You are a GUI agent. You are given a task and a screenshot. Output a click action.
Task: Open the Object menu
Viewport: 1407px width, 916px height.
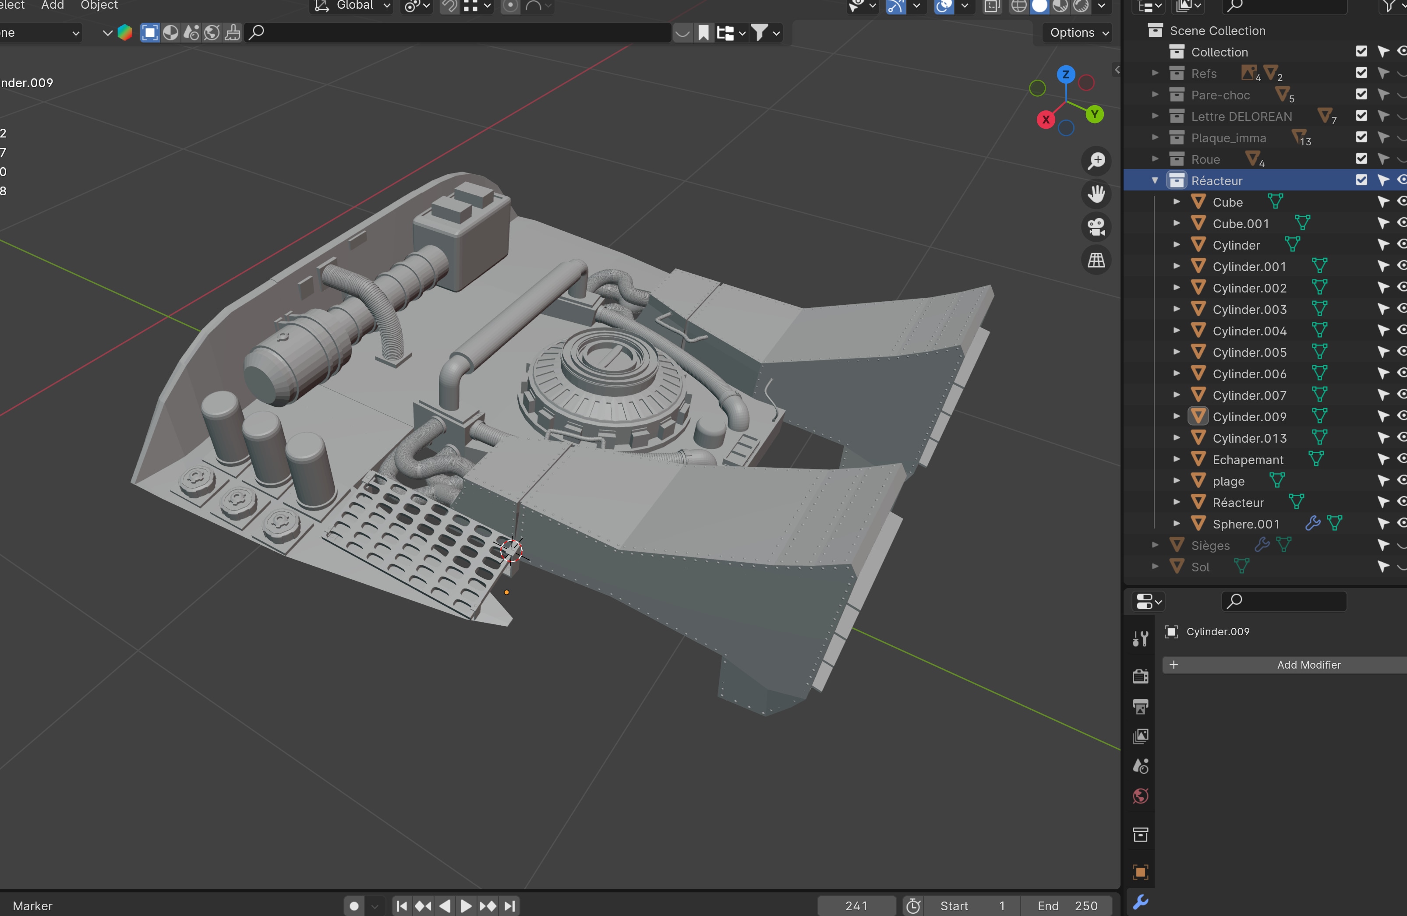click(99, 5)
